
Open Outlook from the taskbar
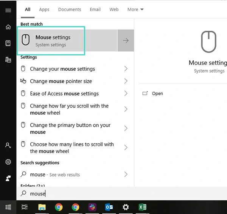(109, 207)
